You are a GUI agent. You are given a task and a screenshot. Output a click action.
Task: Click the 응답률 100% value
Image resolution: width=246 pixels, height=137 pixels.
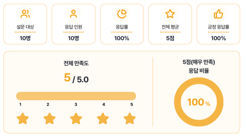[122, 38]
